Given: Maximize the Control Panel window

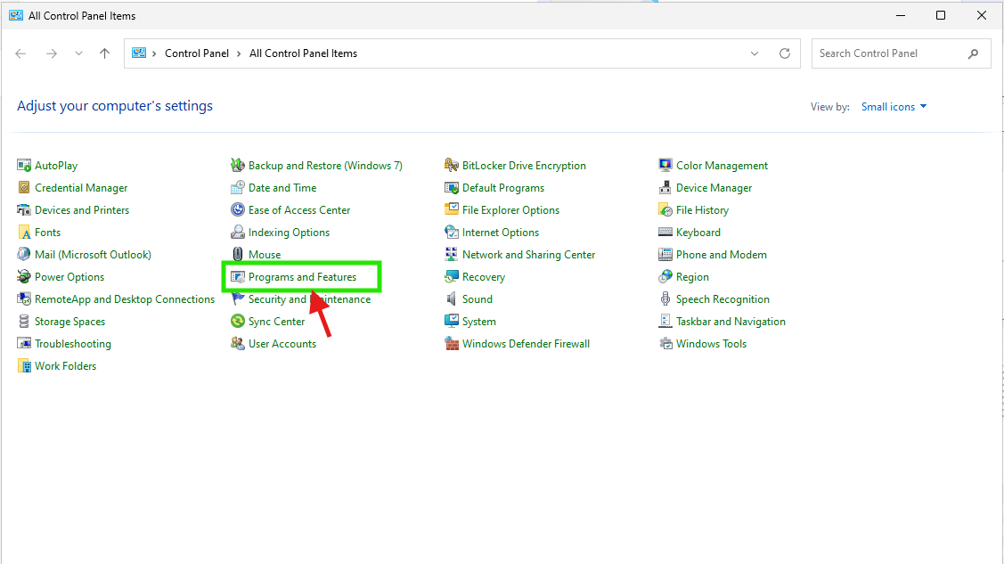Looking at the screenshot, I should (941, 15).
